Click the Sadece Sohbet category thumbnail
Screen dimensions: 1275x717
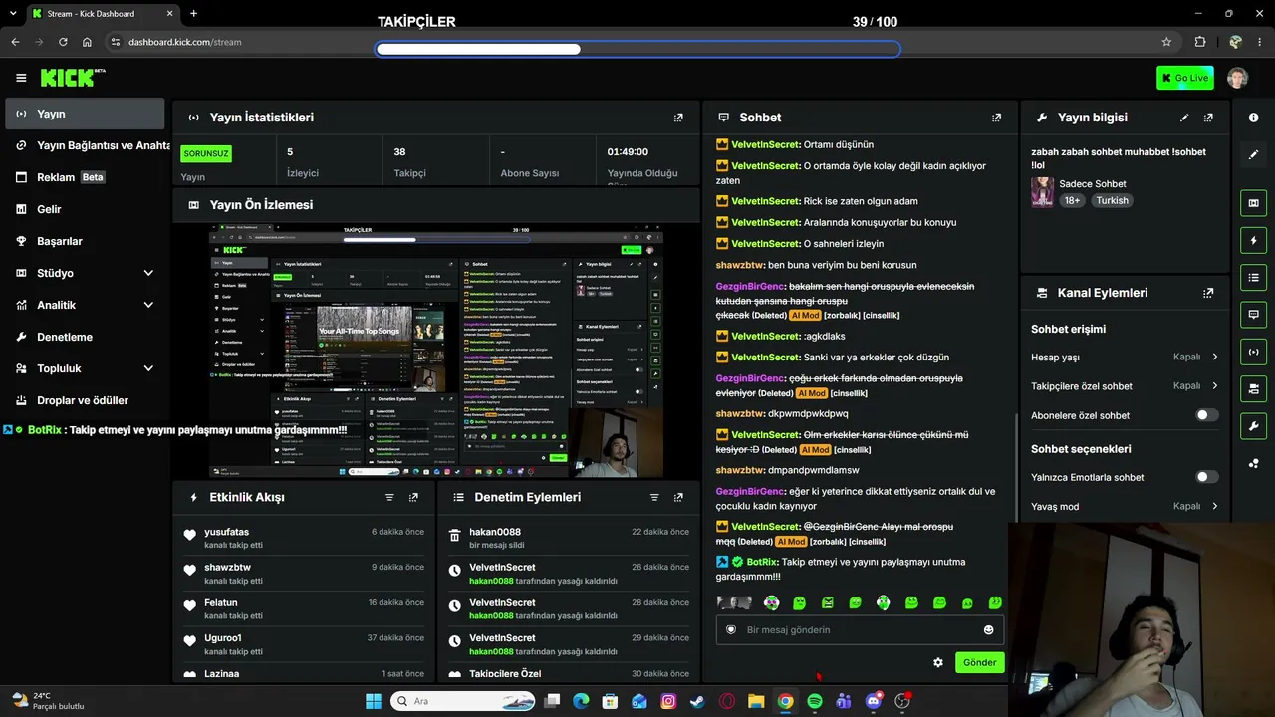click(x=1042, y=192)
